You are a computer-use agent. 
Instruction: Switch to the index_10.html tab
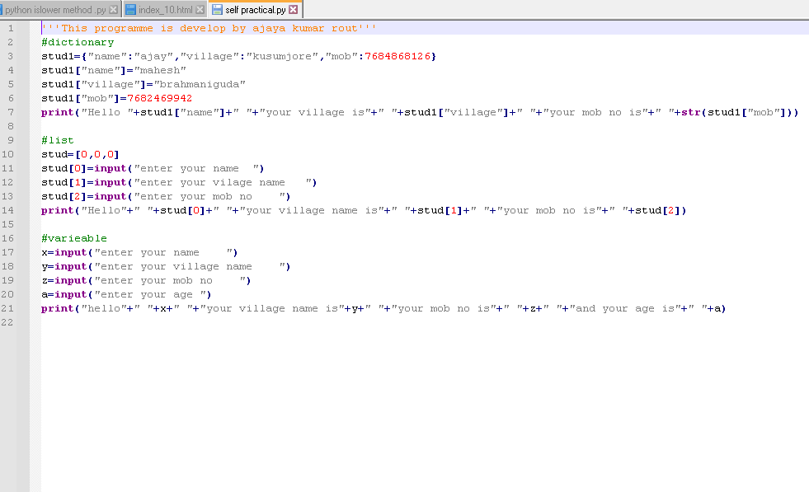(171, 9)
